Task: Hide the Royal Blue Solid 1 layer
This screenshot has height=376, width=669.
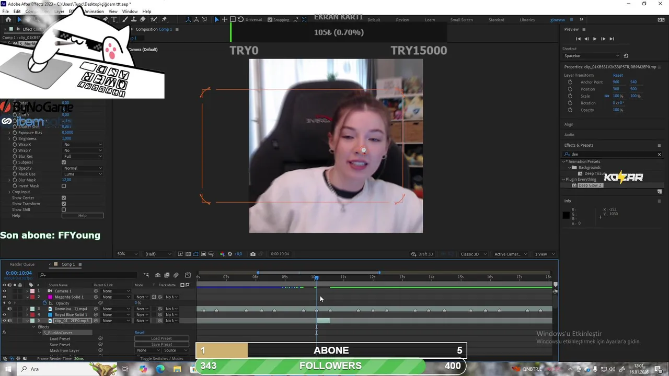Action: 4,315
